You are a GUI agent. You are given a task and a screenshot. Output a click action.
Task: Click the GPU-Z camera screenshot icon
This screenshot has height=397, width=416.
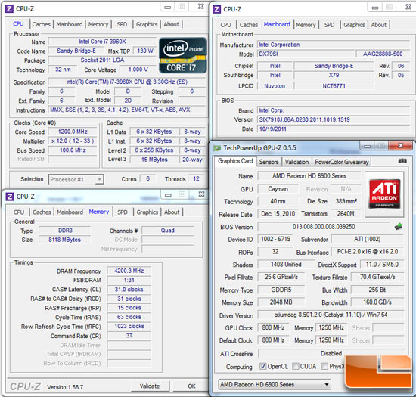[402, 161]
